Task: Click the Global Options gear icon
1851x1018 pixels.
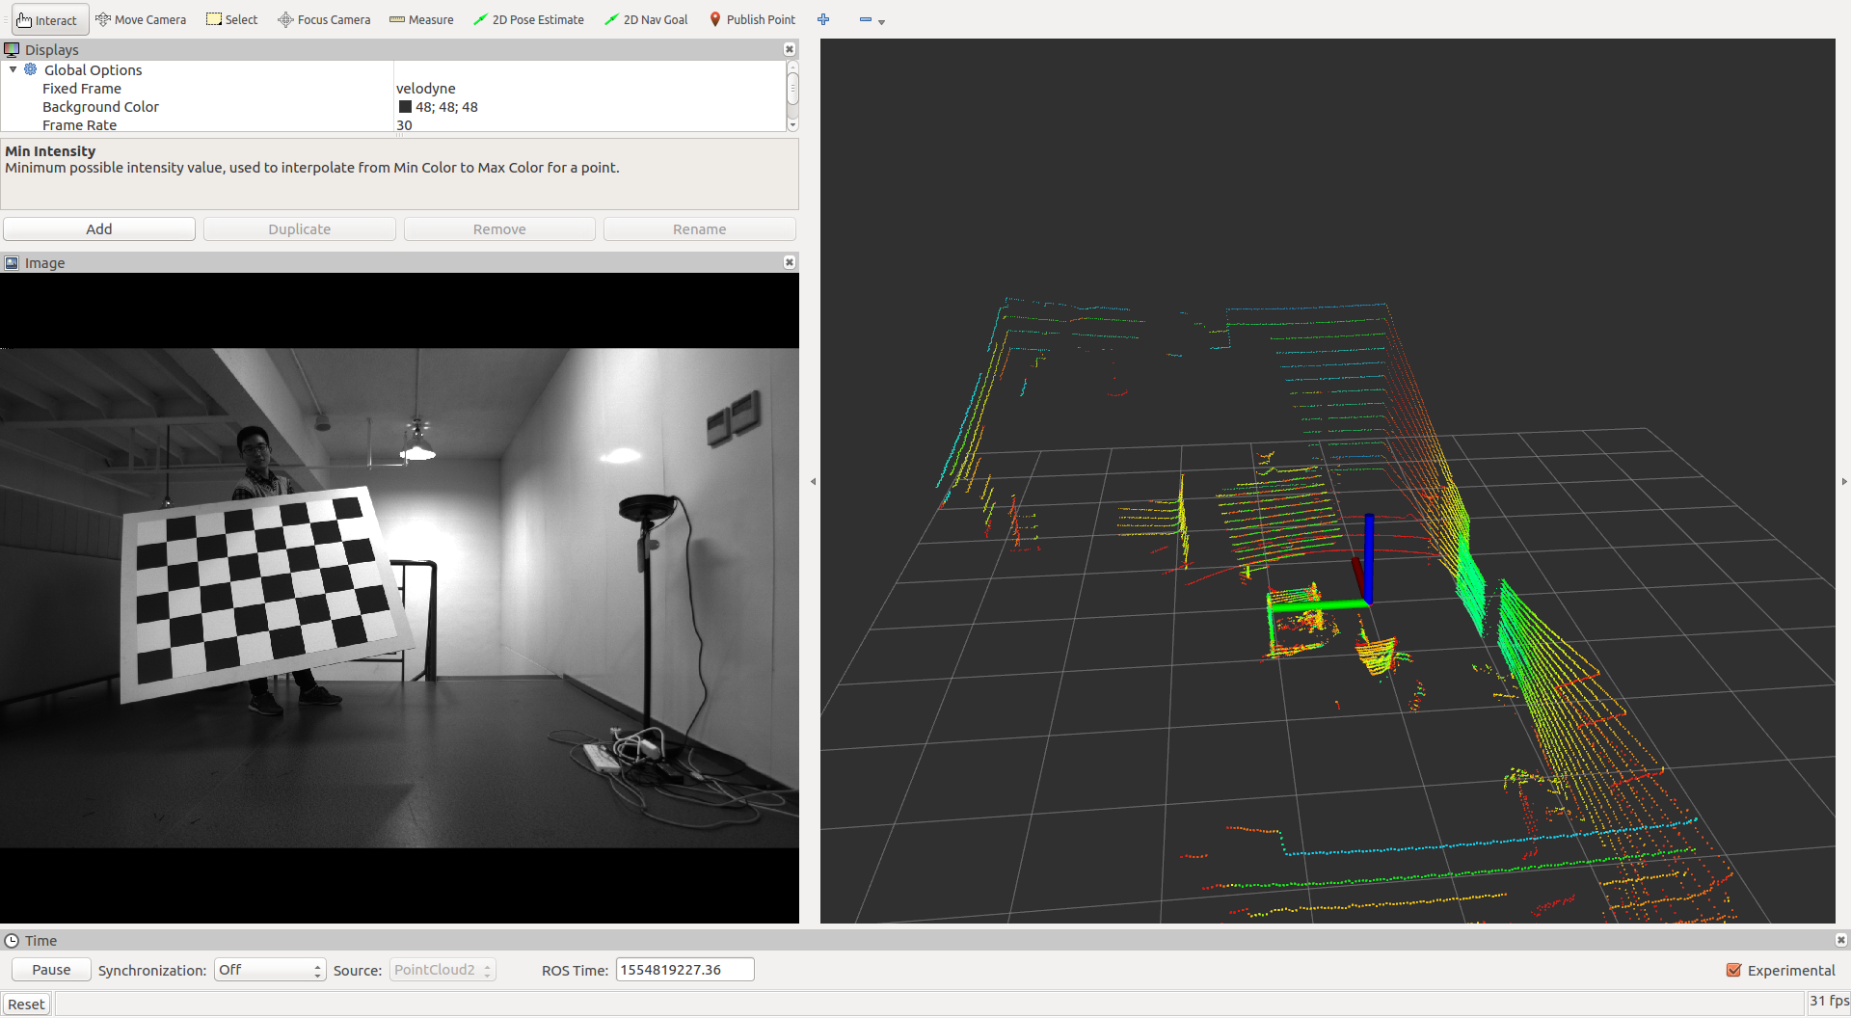Action: pos(31,69)
